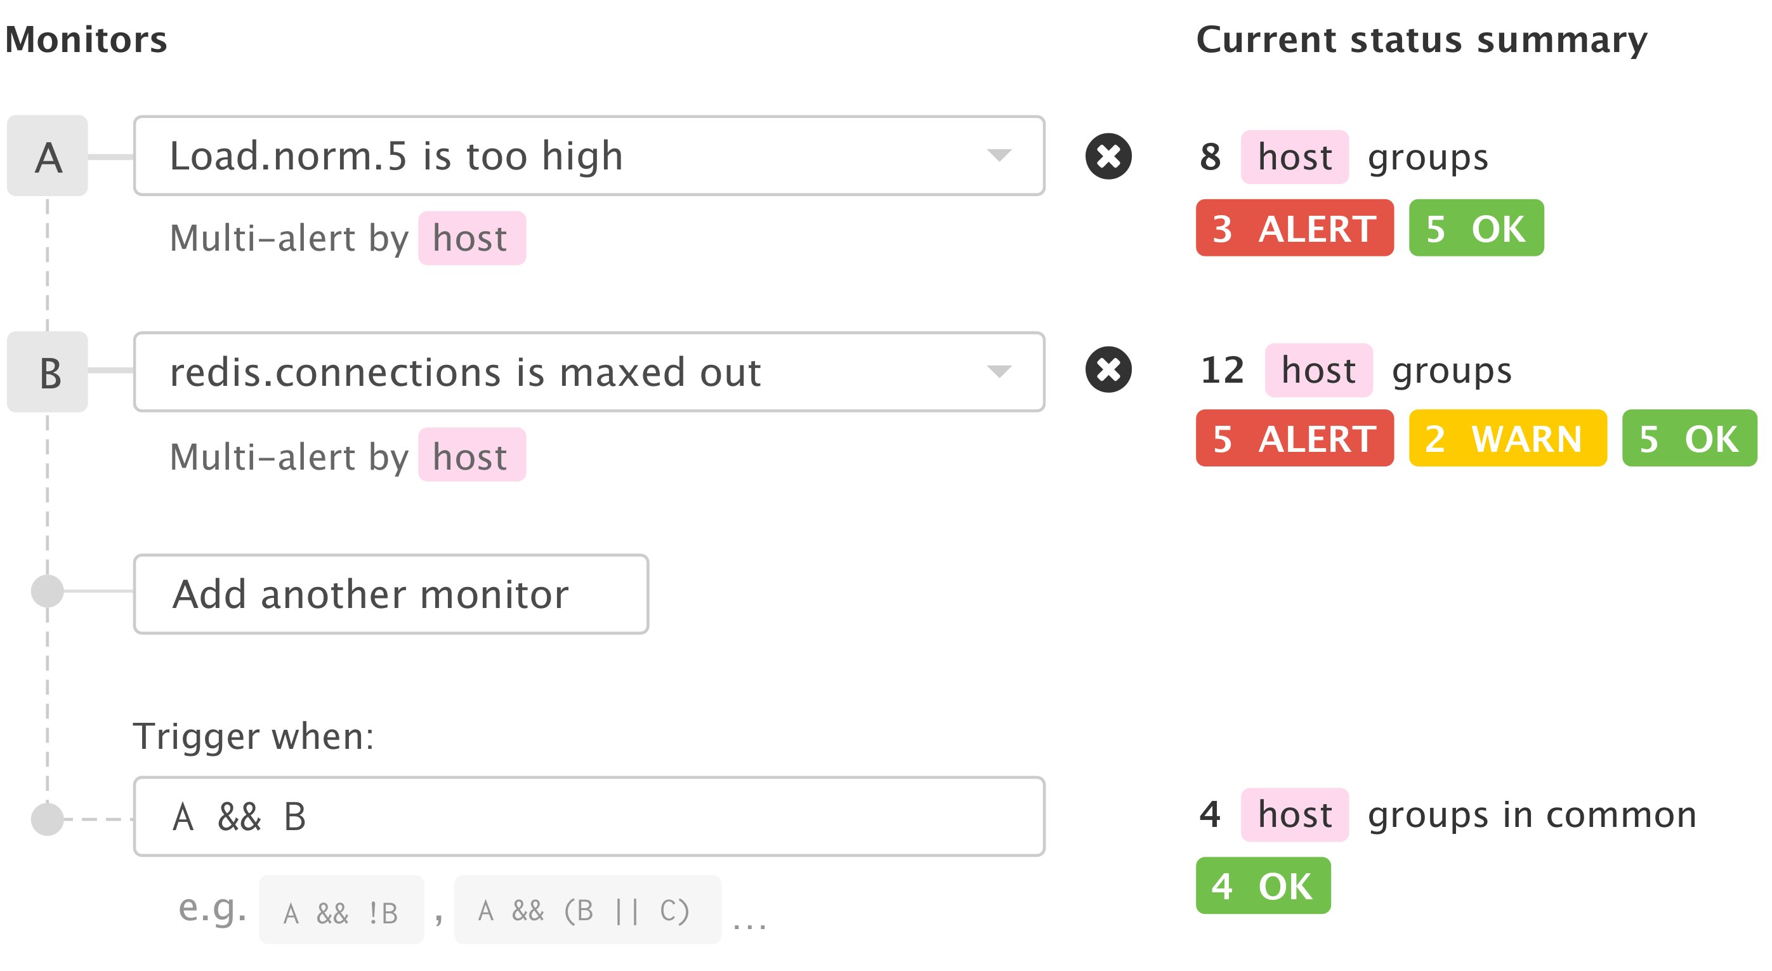Click the 5 OK badge of monitor A
Image resolution: width=1772 pixels, height=971 pixels.
coord(1476,229)
